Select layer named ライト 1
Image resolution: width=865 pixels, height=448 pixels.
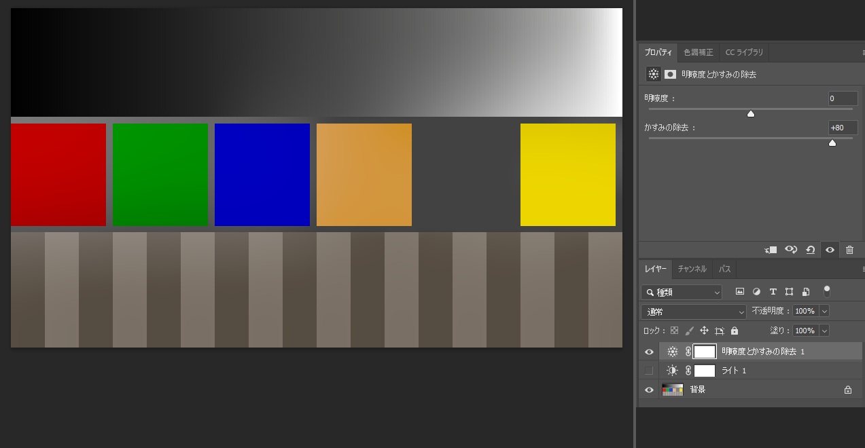734,371
